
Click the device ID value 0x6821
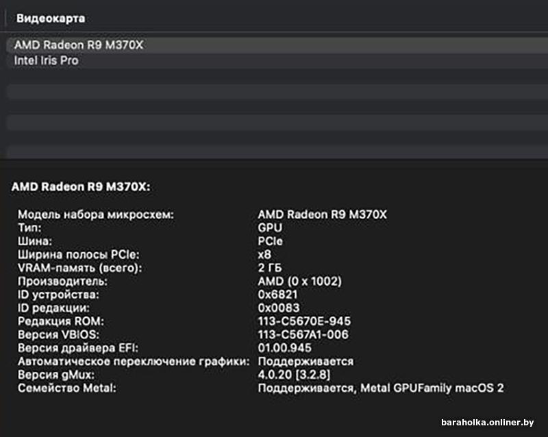277,295
